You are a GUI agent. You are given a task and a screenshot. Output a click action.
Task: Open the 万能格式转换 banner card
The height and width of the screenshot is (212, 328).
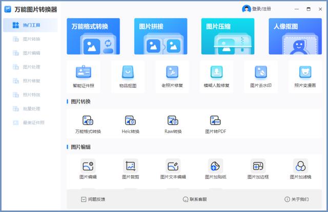click(93, 36)
